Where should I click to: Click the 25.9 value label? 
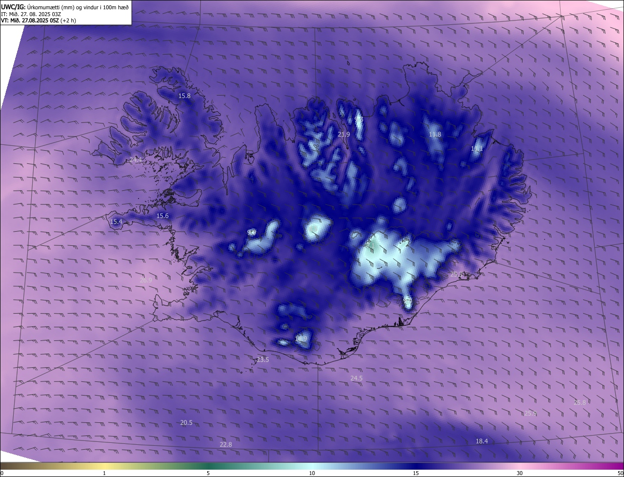click(x=530, y=413)
